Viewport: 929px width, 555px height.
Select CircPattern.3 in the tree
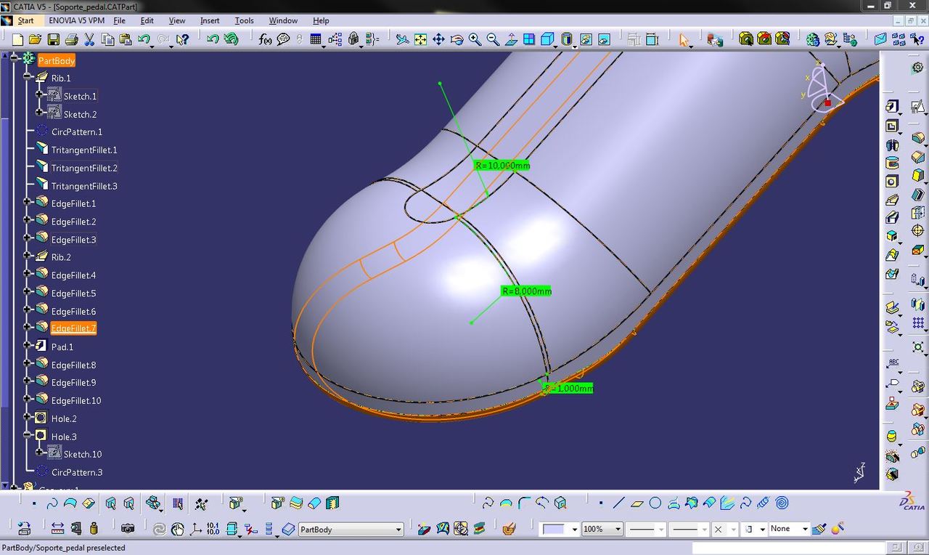[77, 472]
